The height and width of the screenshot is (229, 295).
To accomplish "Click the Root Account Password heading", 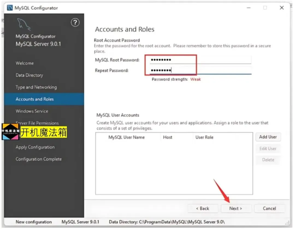I will [117, 40].
